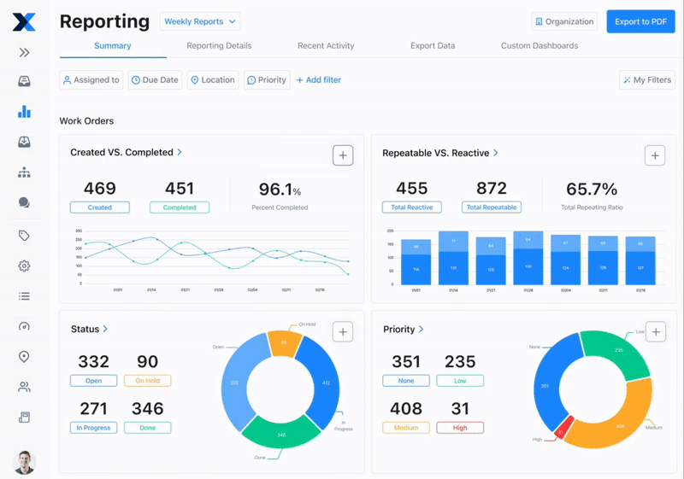Open settings gear icon in sidebar
This screenshot has width=684, height=479.
click(x=24, y=266)
